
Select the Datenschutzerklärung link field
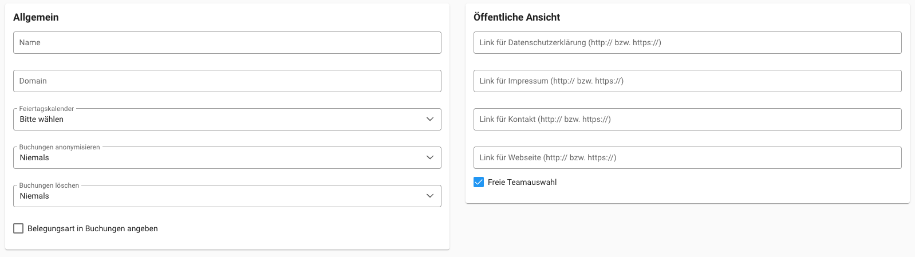(687, 42)
